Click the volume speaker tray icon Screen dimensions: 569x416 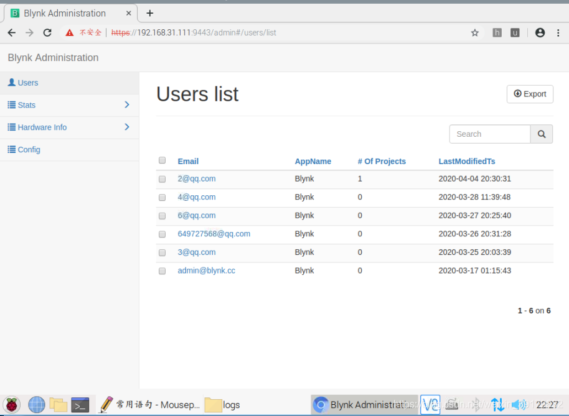pos(518,405)
